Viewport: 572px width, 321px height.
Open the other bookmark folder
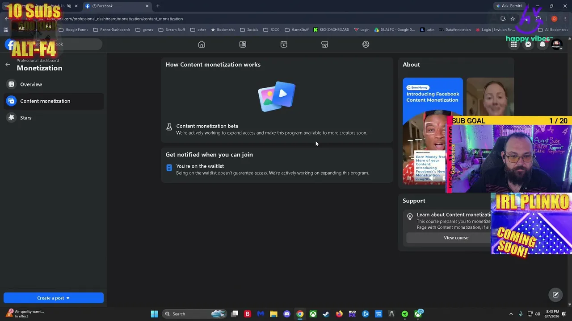(x=198, y=30)
